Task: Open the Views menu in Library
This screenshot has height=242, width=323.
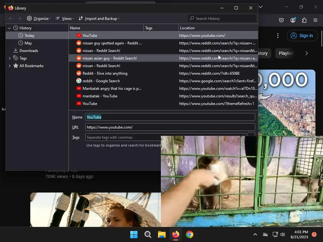Action: (x=65, y=19)
